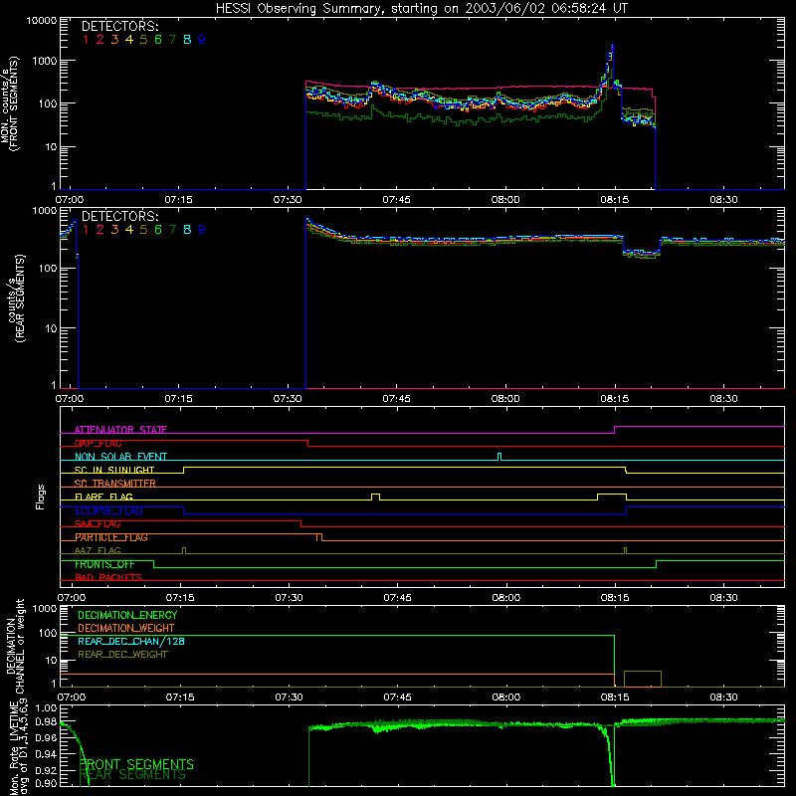The image size is (796, 796).
Task: Click DETECTORS label in rear segments plot
Action: point(119,216)
